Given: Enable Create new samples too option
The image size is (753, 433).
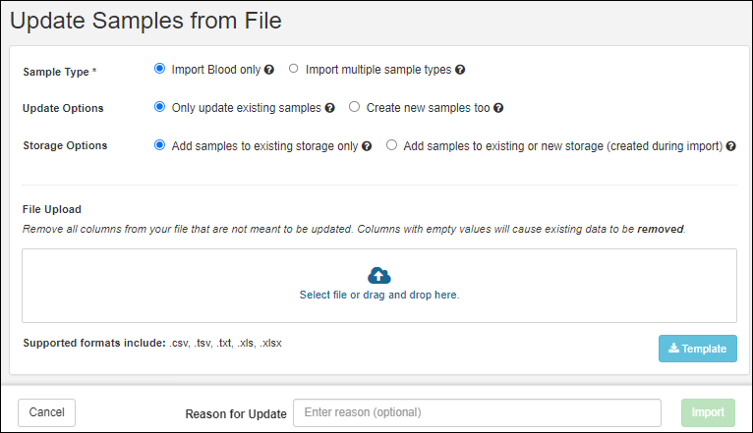Looking at the screenshot, I should [355, 107].
